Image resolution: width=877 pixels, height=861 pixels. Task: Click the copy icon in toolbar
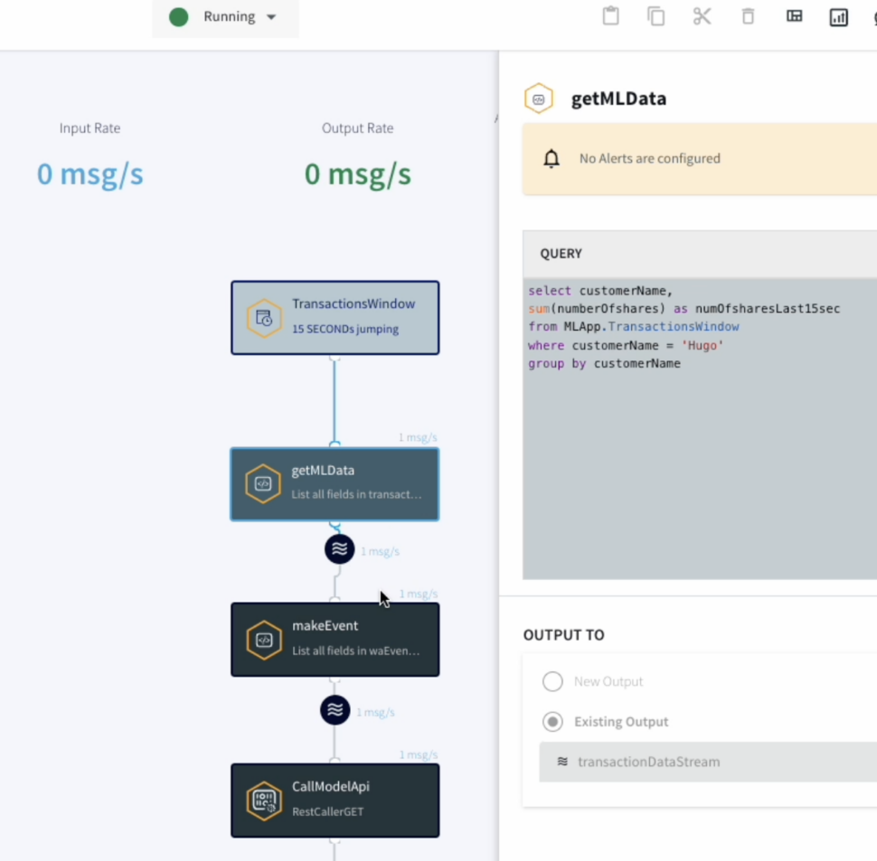[x=656, y=16]
